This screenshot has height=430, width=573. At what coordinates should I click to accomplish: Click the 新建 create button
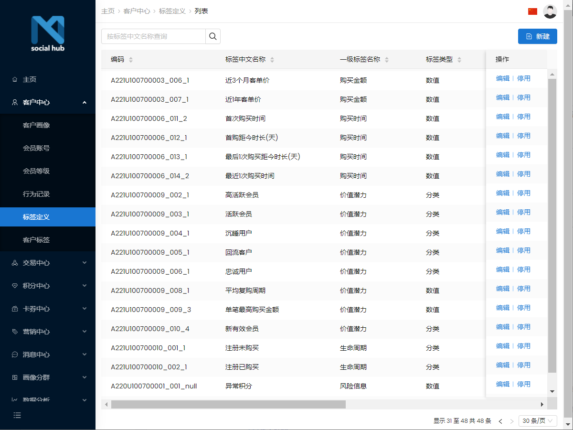[x=538, y=36]
